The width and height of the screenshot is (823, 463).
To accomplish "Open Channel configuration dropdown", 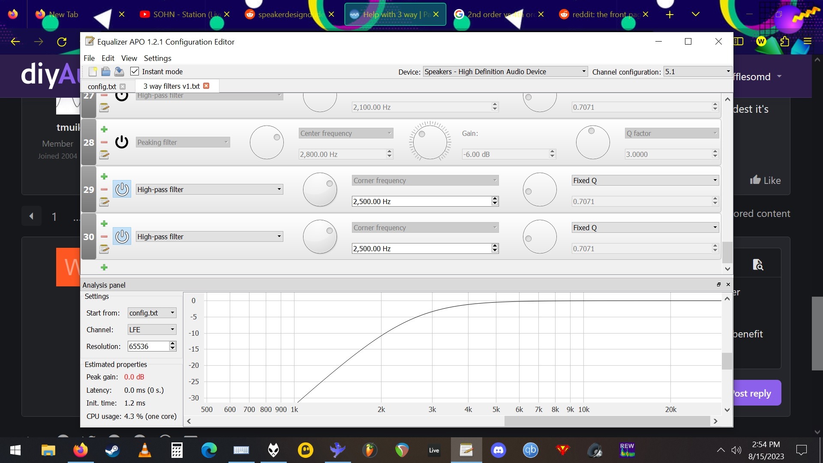I will tap(697, 72).
